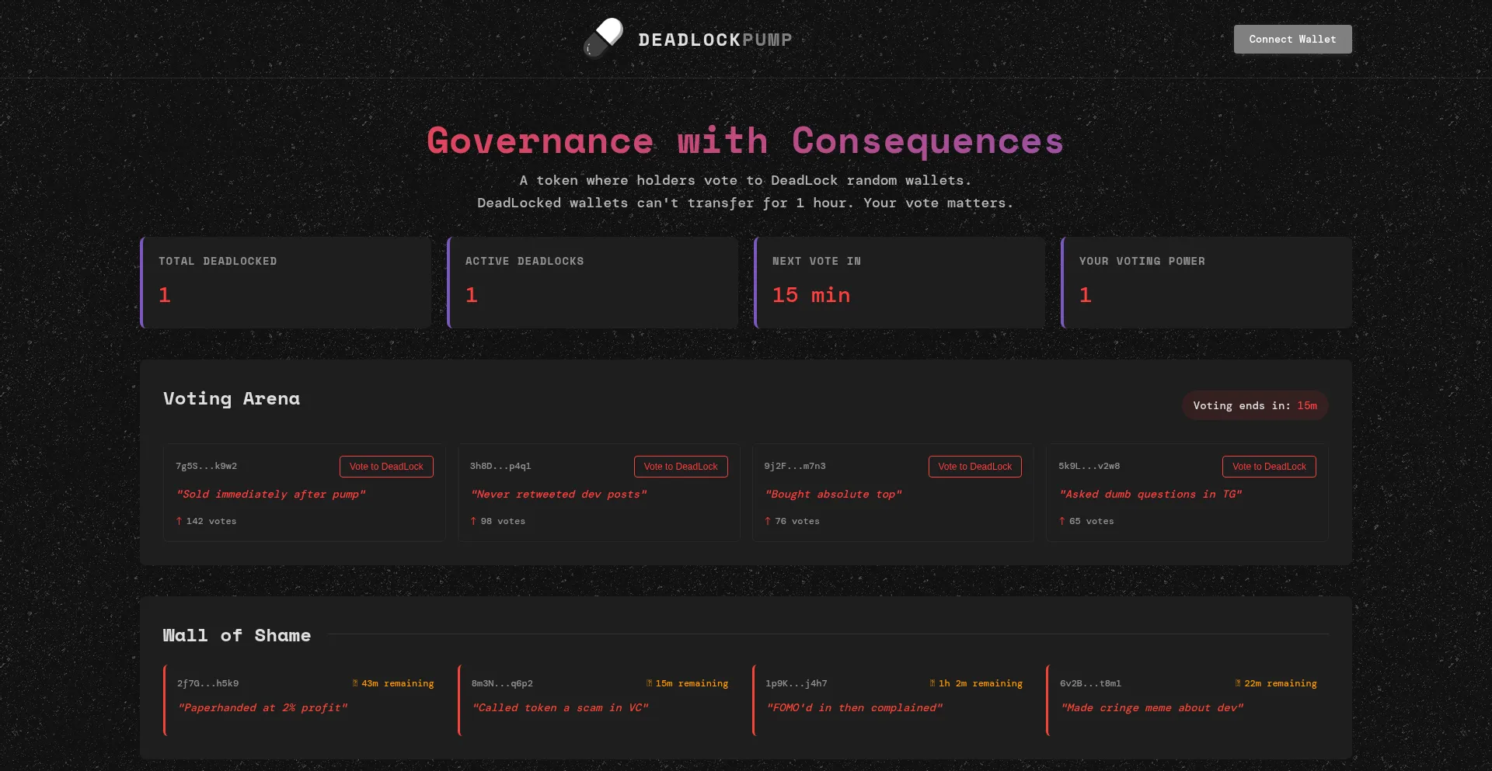Click the timer icon next to 22m remaining

click(1238, 683)
